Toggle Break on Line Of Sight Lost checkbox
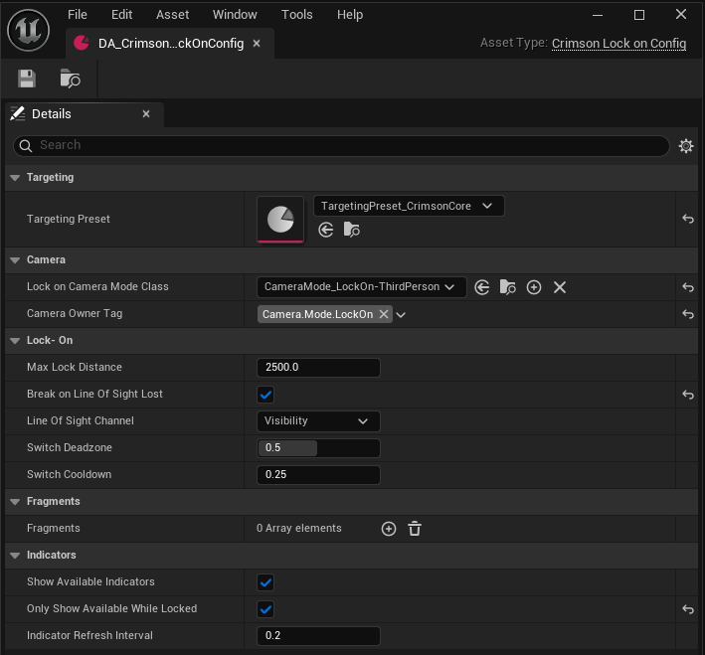 265,395
